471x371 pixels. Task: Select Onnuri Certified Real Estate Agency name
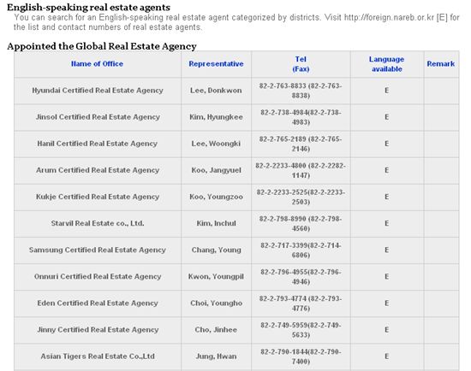pos(98,276)
